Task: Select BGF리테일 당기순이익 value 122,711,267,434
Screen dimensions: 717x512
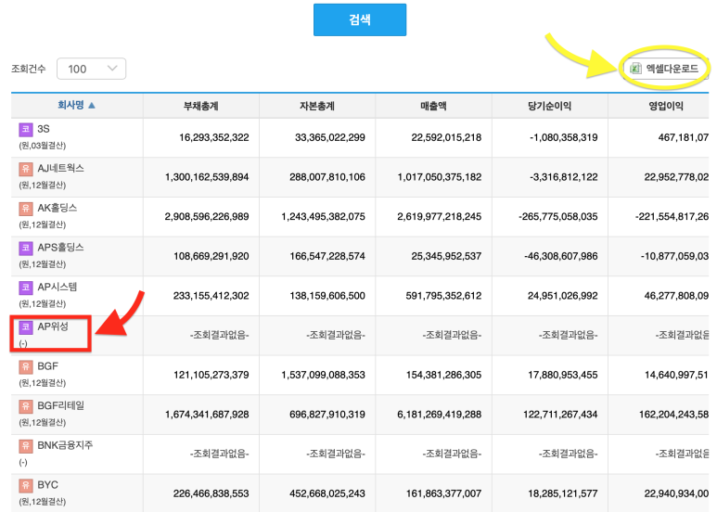Action: coord(560,415)
